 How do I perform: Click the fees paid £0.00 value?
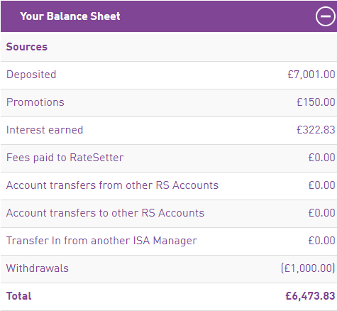click(321, 158)
